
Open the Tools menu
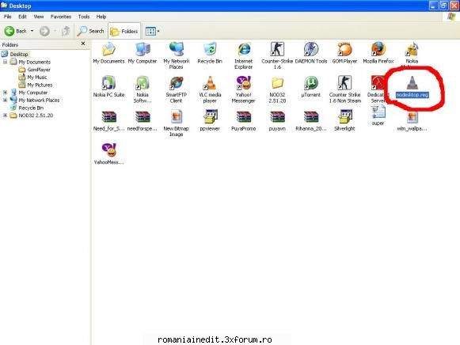point(84,17)
